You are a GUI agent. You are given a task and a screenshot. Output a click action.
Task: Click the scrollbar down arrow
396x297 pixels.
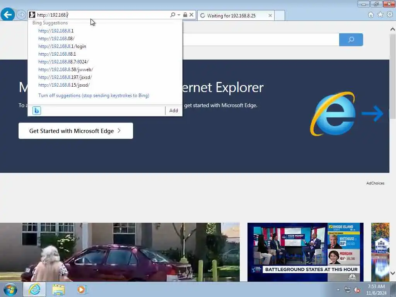(x=393, y=273)
